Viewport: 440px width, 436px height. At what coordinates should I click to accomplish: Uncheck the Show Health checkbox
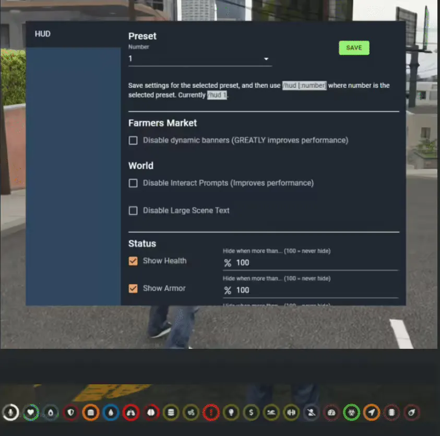coord(133,261)
